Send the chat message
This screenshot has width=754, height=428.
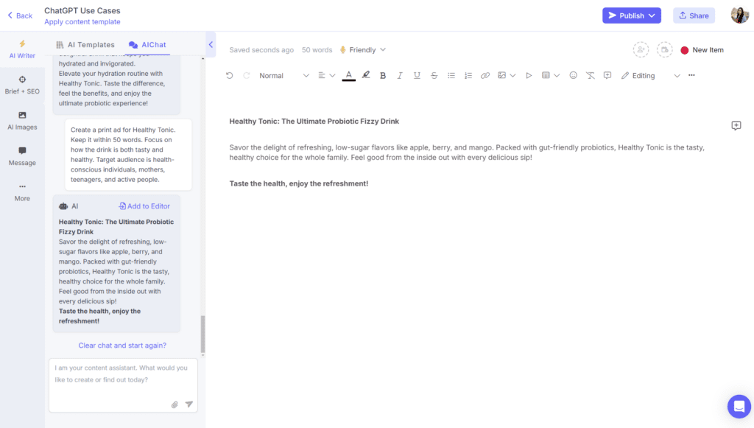click(189, 404)
